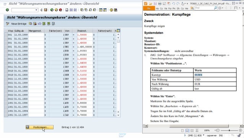Click the zoom slider handle in PDF reader
This screenshot has width=244, height=138.
(x=229, y=130)
